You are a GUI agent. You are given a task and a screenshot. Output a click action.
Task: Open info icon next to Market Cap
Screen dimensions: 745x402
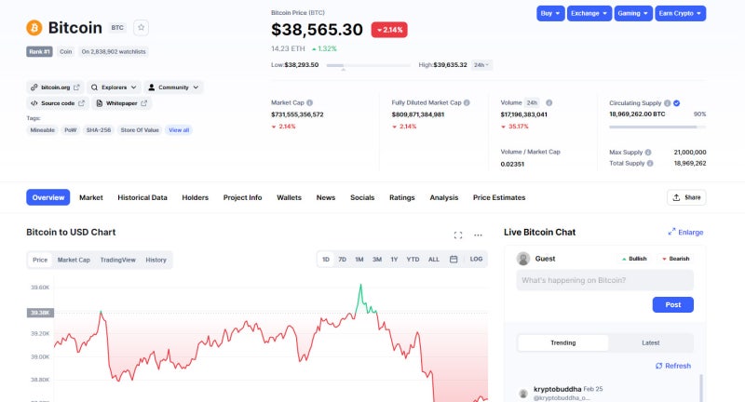click(310, 102)
